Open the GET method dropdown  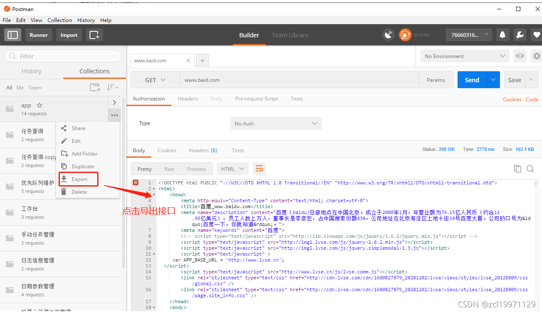[155, 80]
